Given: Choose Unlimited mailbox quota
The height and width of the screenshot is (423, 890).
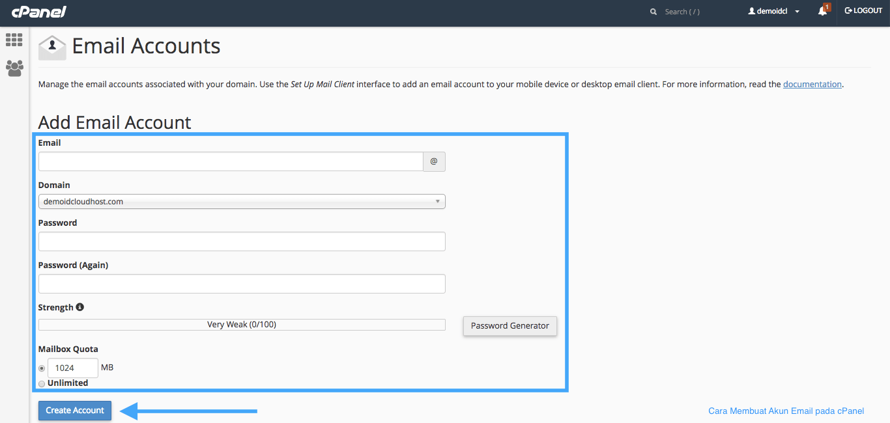Looking at the screenshot, I should pos(41,383).
